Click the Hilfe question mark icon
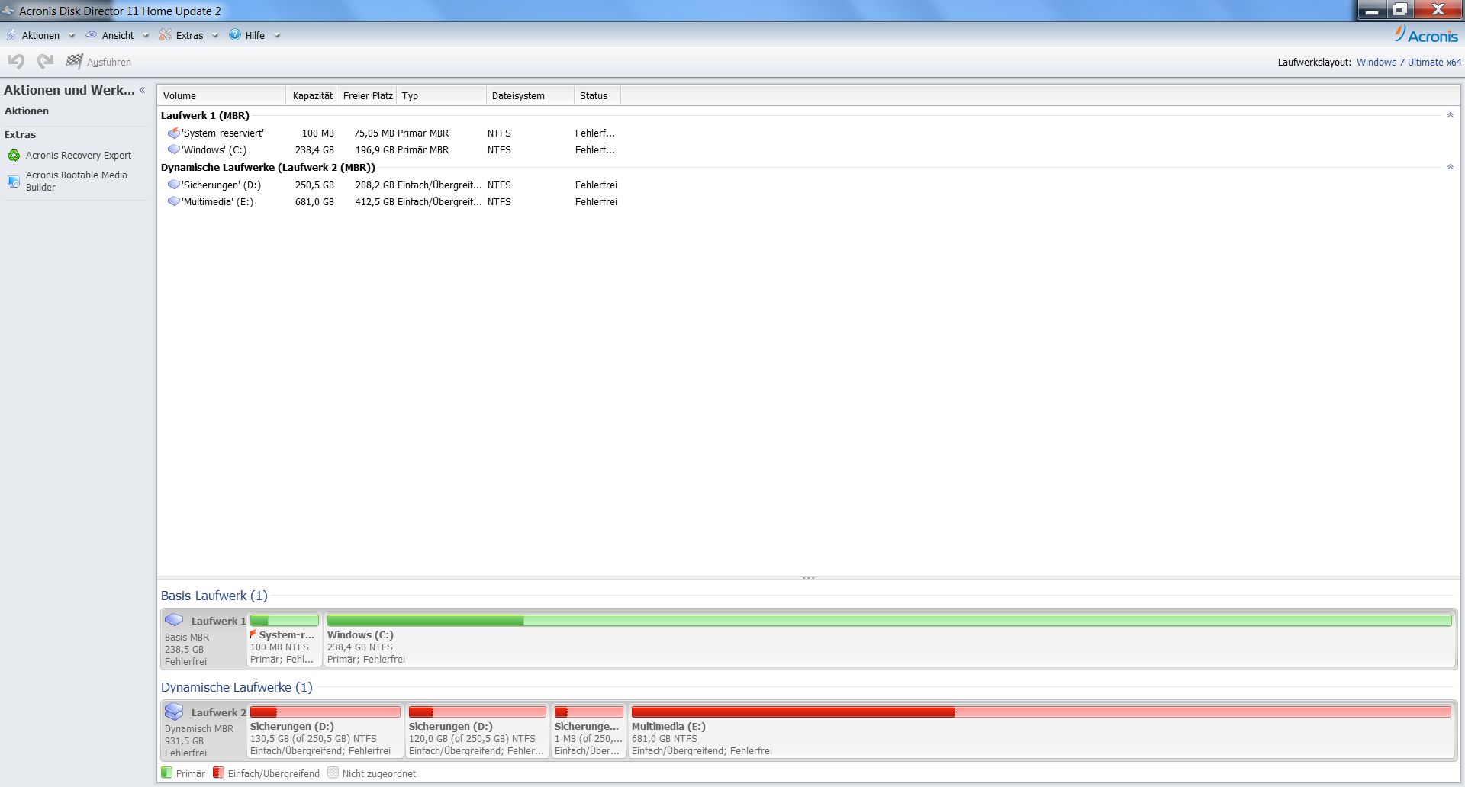This screenshot has height=787, width=1465. tap(235, 35)
